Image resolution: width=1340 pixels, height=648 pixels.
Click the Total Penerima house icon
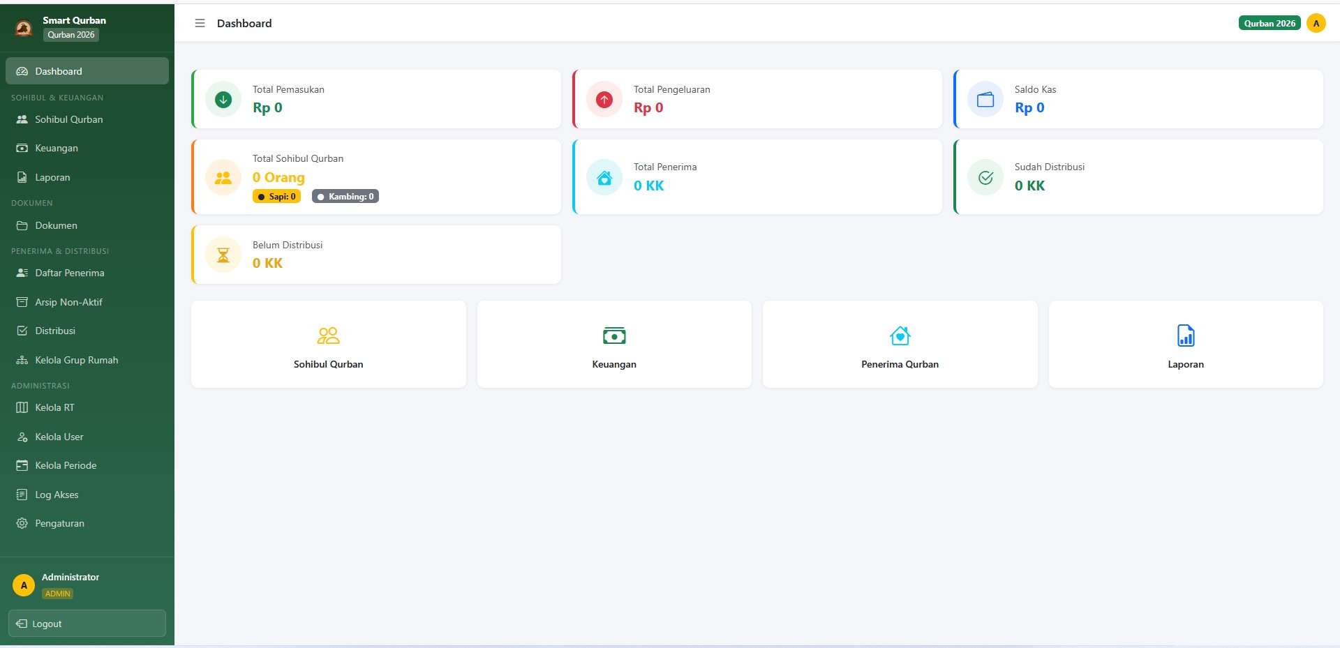point(604,177)
